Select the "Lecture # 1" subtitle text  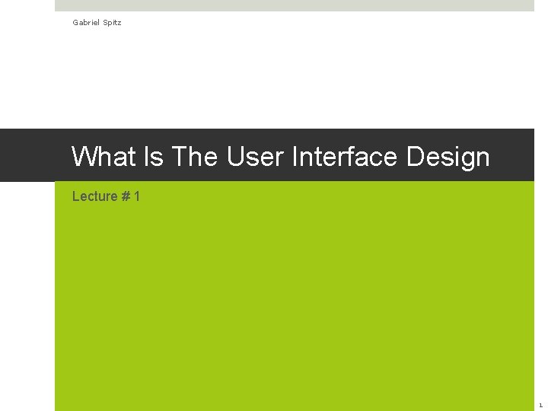point(106,196)
